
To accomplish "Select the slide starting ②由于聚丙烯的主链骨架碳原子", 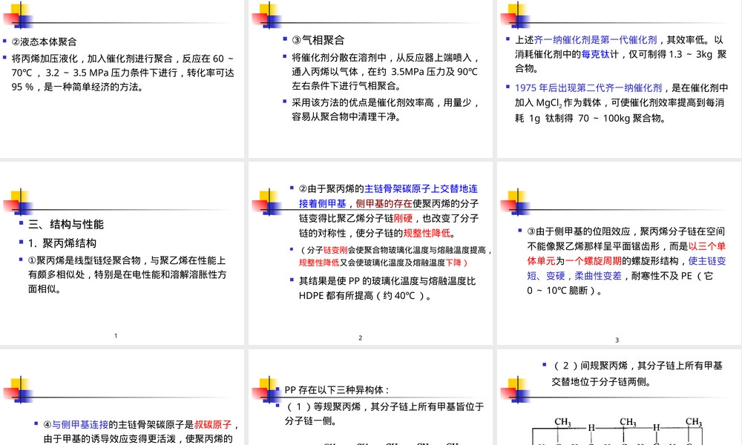I will (x=370, y=254).
